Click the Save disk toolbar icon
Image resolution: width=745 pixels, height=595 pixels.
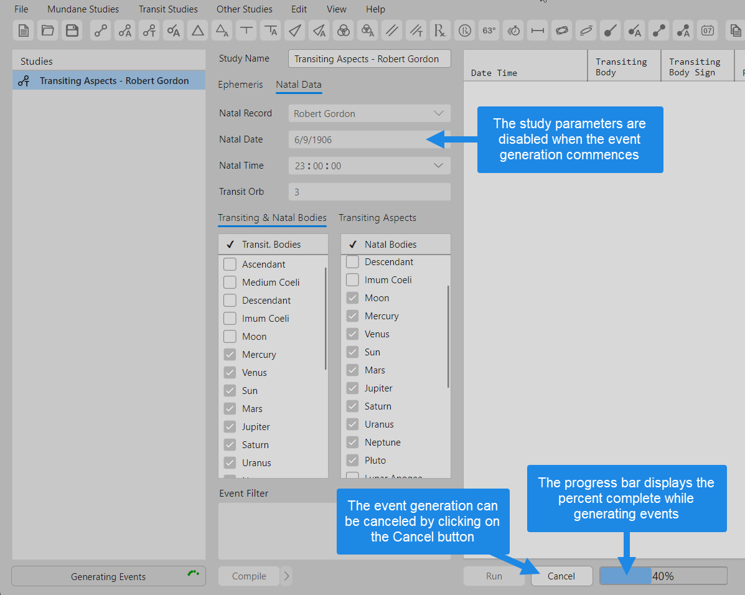[x=72, y=30]
